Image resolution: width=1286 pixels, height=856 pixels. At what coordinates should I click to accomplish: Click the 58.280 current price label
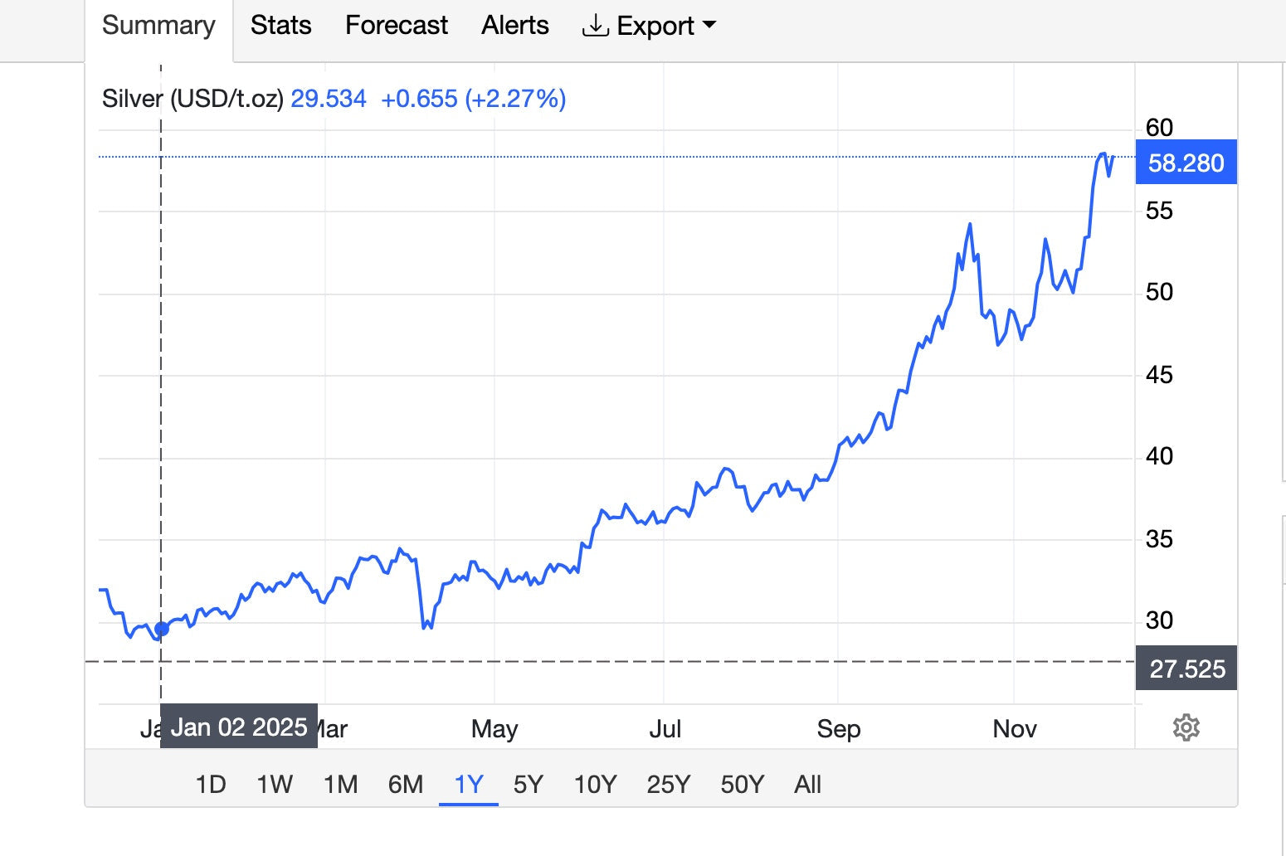1186,163
